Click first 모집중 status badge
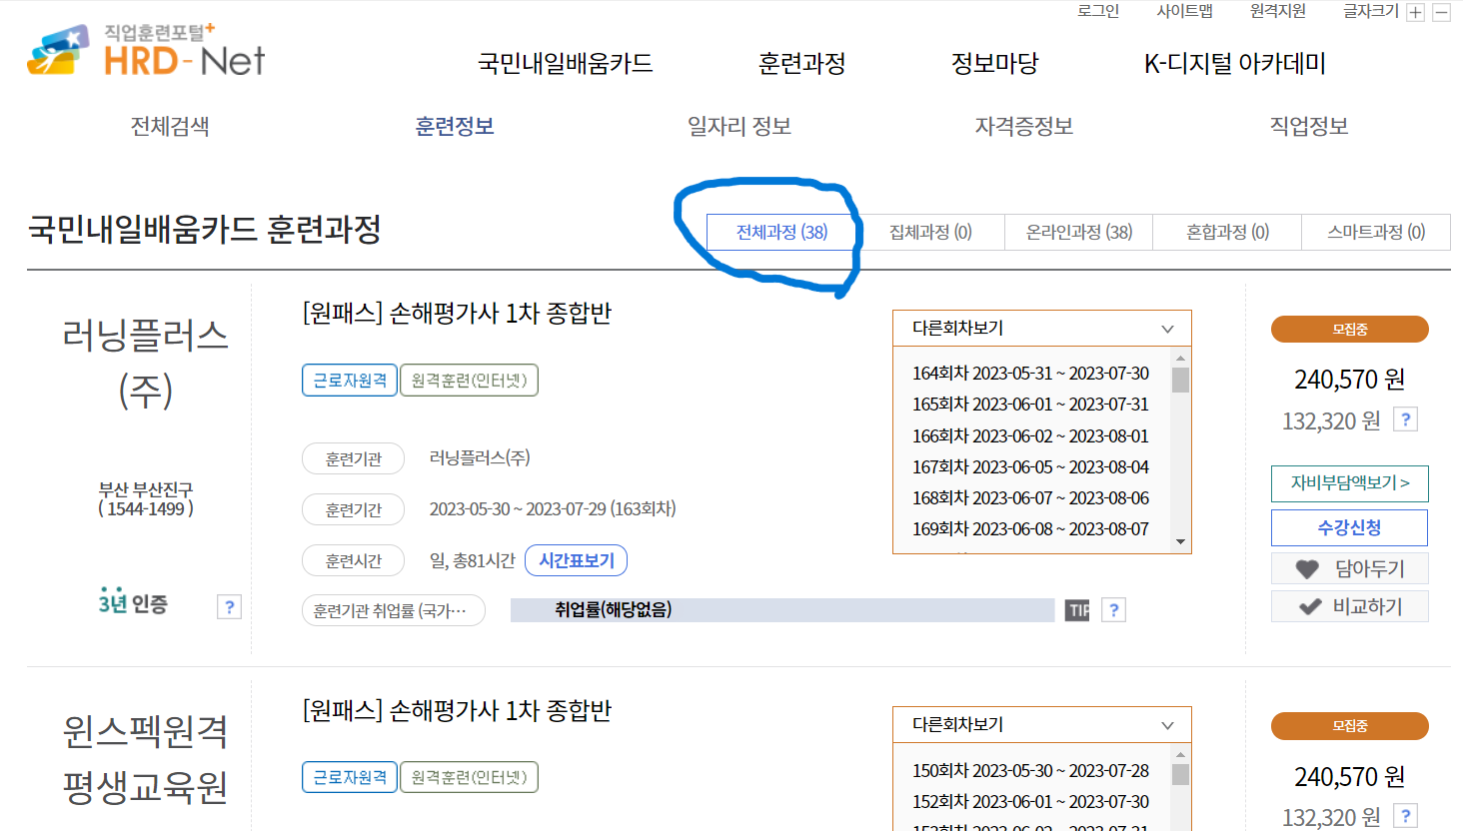 1350,330
